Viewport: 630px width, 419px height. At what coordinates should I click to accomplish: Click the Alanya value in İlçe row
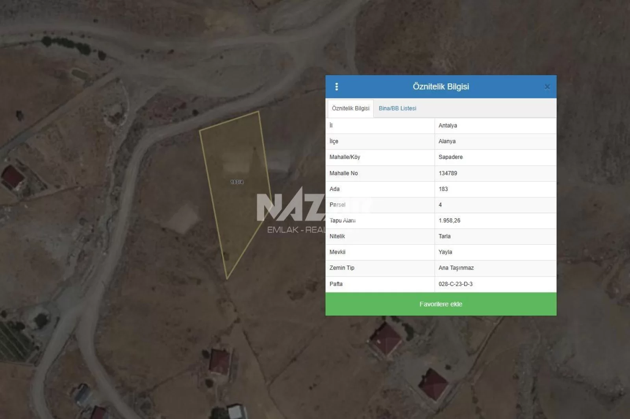pos(447,141)
